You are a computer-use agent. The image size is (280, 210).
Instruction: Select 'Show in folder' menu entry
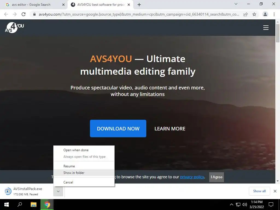[x=84, y=173]
